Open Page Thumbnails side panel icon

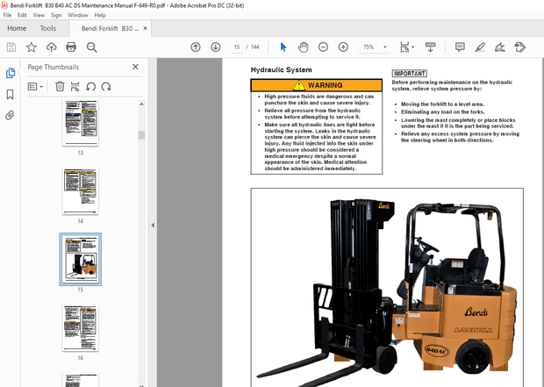point(11,73)
